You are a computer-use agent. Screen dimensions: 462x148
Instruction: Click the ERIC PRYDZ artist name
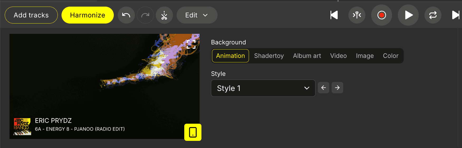click(53, 121)
